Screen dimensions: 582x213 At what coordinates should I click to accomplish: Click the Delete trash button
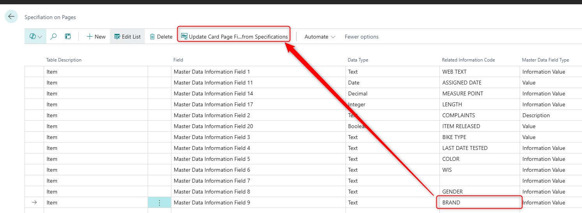click(x=161, y=37)
